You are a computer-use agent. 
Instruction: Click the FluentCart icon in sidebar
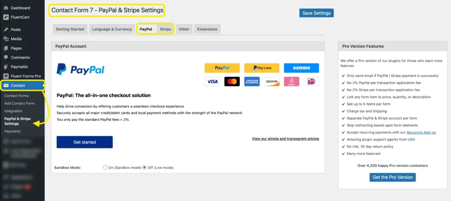pos(6,17)
